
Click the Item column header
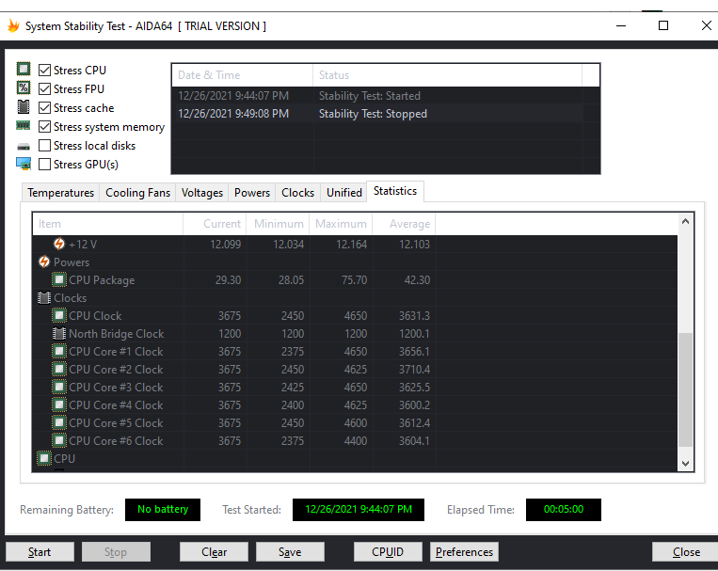(108, 224)
